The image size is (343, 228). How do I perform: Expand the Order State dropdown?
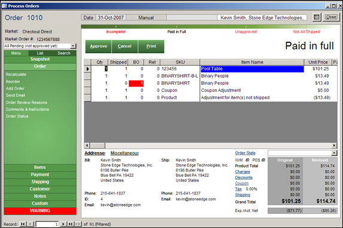[x=334, y=153]
